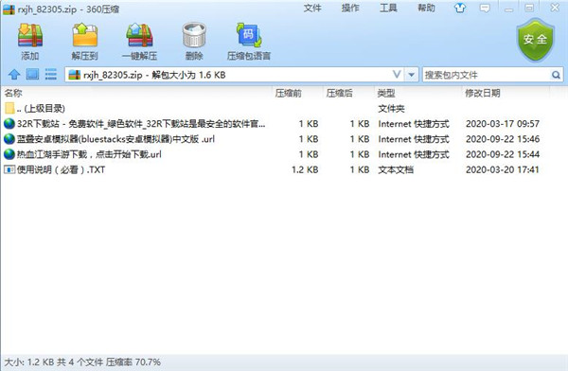Screen dimensions: 568x371
Task: Click the skin (shirt) icon in title bar
Action: pos(460,8)
